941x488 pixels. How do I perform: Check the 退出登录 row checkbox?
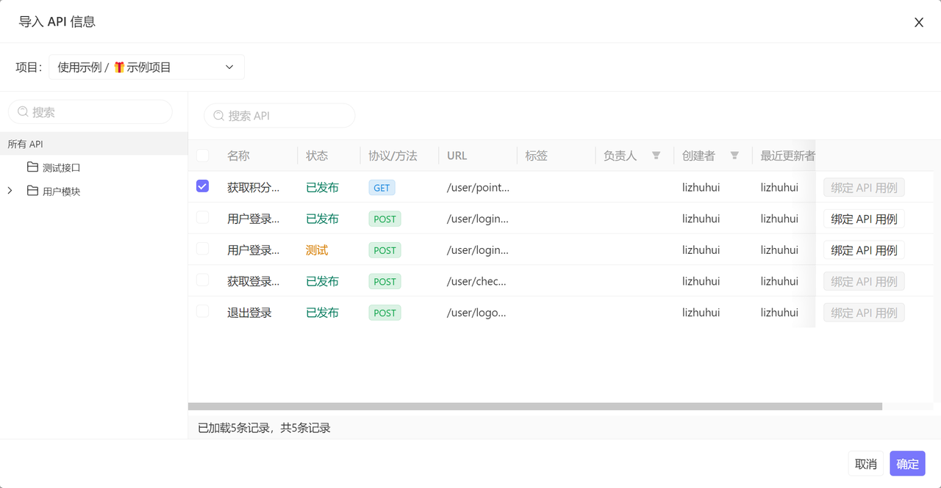point(202,312)
